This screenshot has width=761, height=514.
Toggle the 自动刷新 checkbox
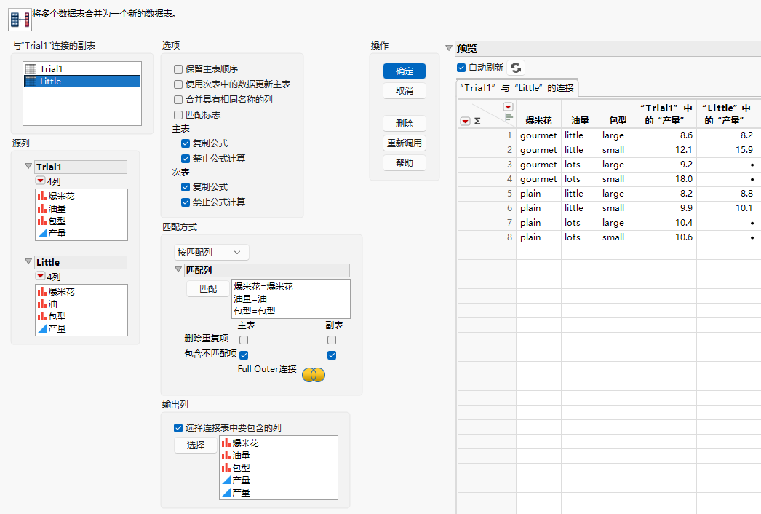click(461, 68)
